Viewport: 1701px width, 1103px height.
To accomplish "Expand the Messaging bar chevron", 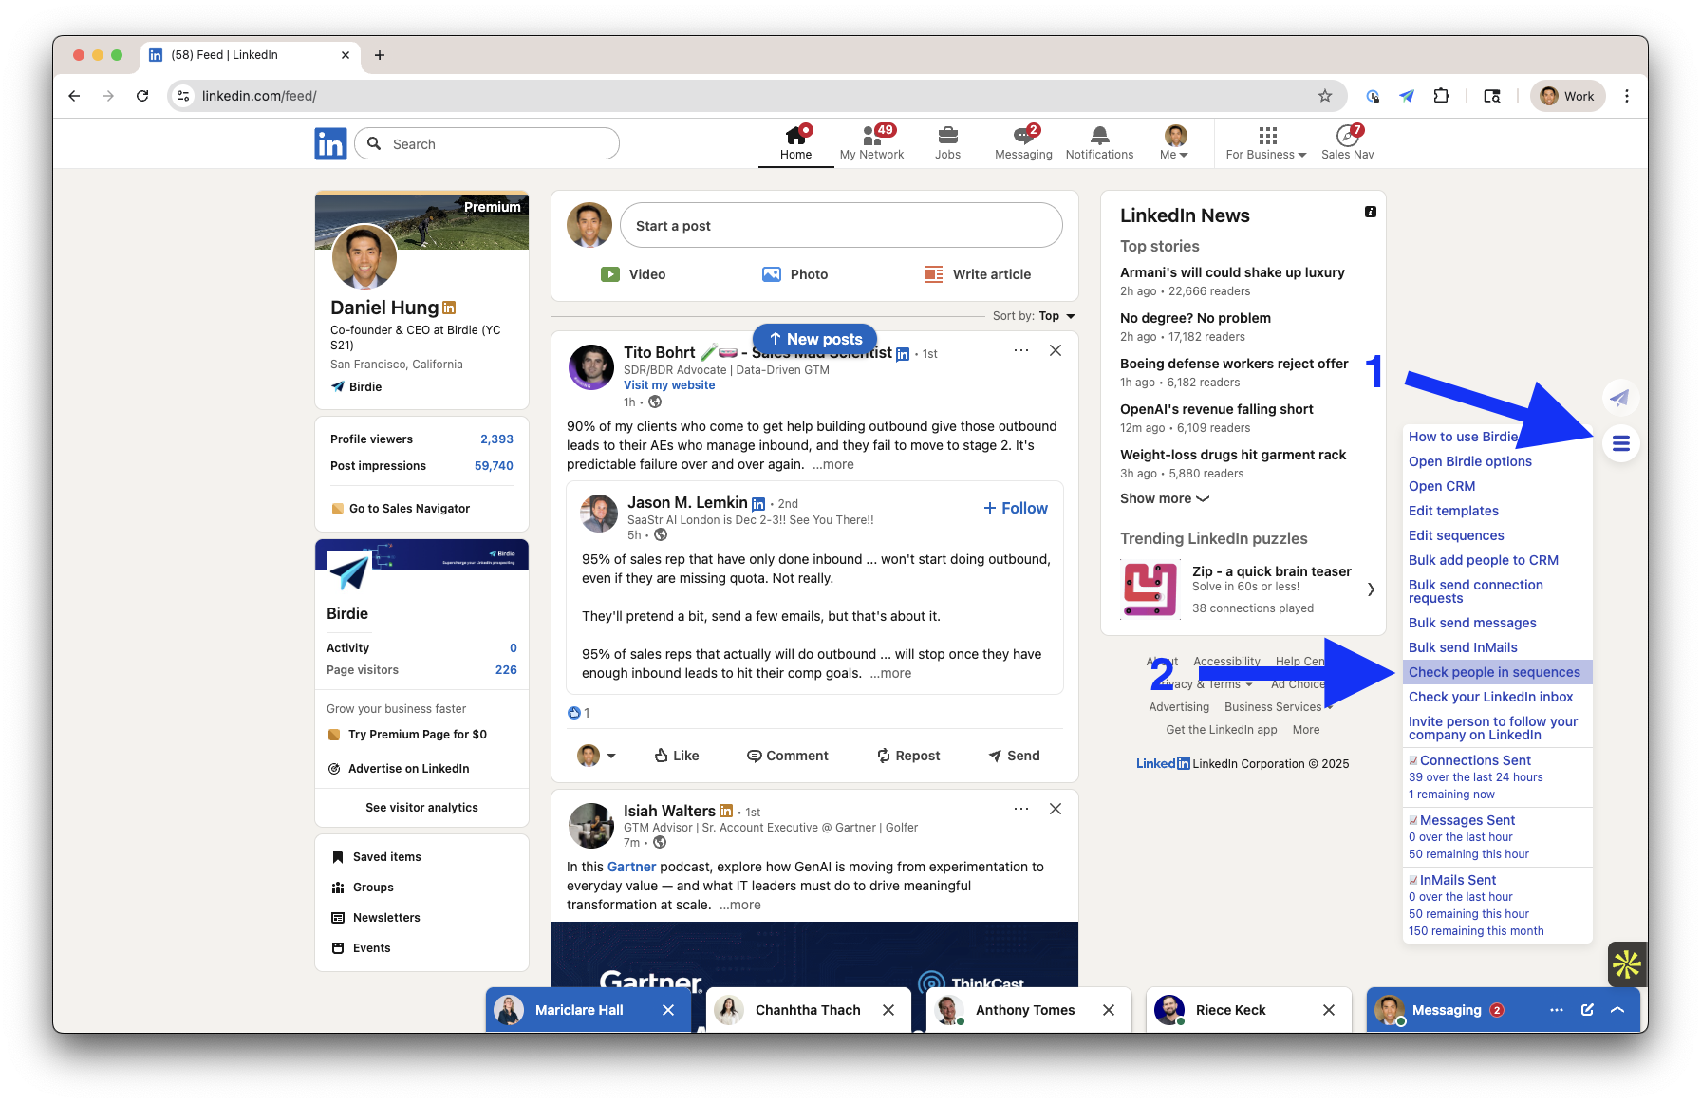I will tap(1617, 1010).
